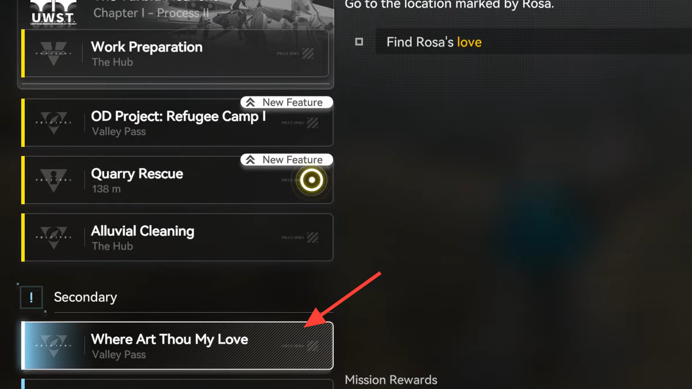Select the Work Preparation mission entry
The height and width of the screenshot is (389, 692).
coord(176,53)
